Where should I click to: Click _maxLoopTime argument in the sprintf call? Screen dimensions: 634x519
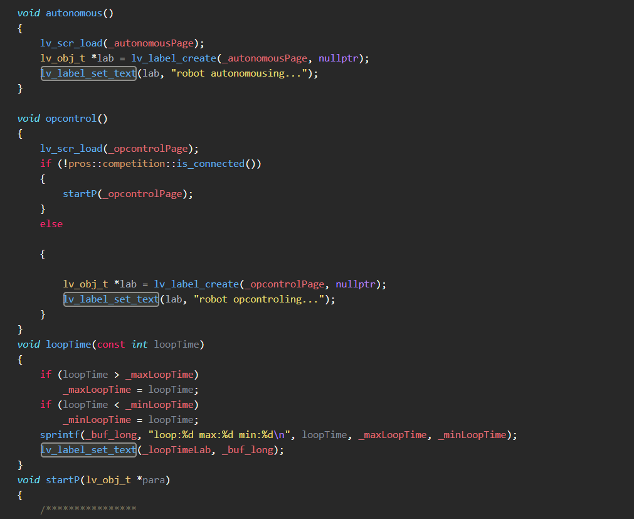click(x=393, y=435)
